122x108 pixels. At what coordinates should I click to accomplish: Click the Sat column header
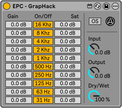(75, 16)
